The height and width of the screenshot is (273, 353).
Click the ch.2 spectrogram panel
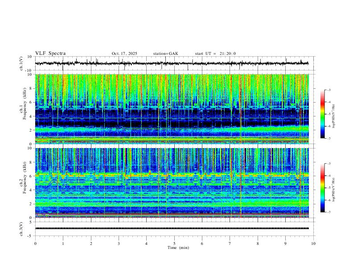tap(172, 183)
